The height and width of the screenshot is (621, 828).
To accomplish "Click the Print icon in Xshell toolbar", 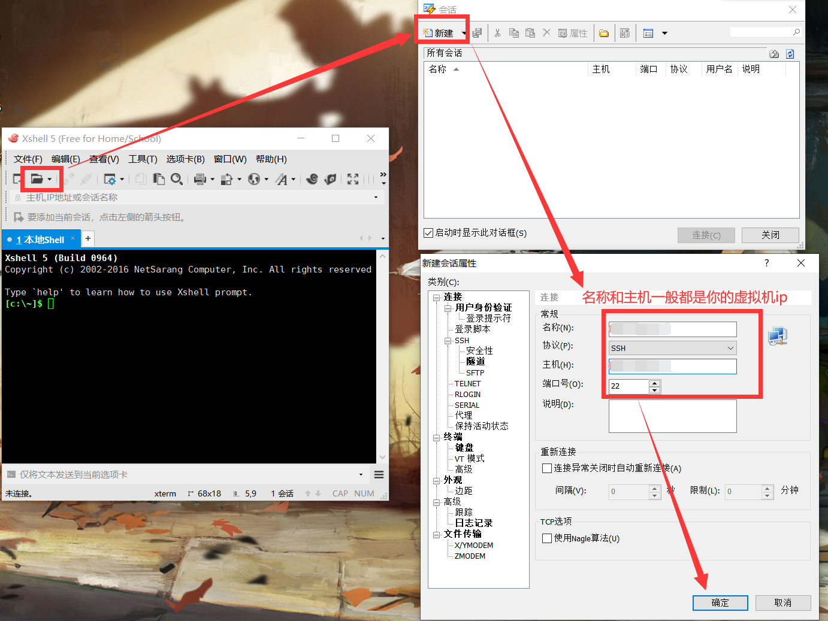I will tap(200, 178).
